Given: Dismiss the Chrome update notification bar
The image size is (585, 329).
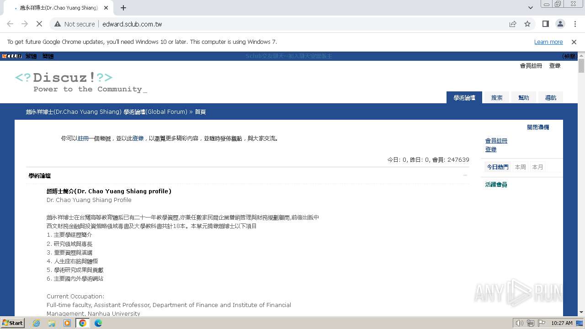Looking at the screenshot, I should point(574,42).
